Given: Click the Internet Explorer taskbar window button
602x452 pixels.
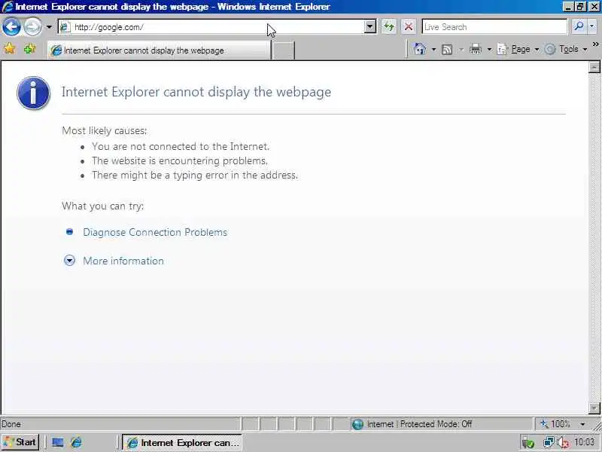Looking at the screenshot, I should click(x=182, y=442).
